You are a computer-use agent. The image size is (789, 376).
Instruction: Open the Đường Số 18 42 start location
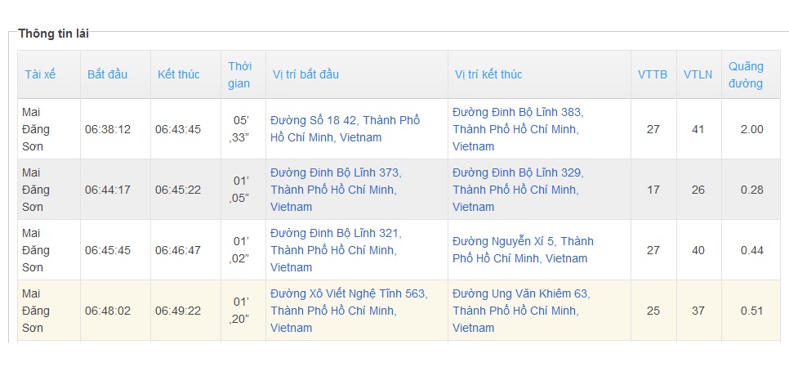tap(345, 129)
